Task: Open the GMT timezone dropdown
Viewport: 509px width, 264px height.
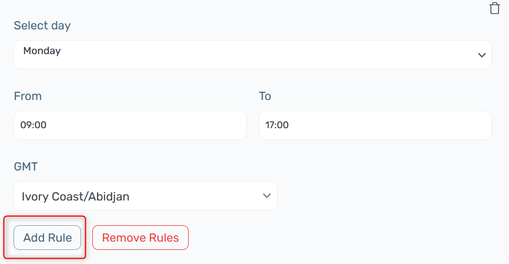Action: pos(146,196)
